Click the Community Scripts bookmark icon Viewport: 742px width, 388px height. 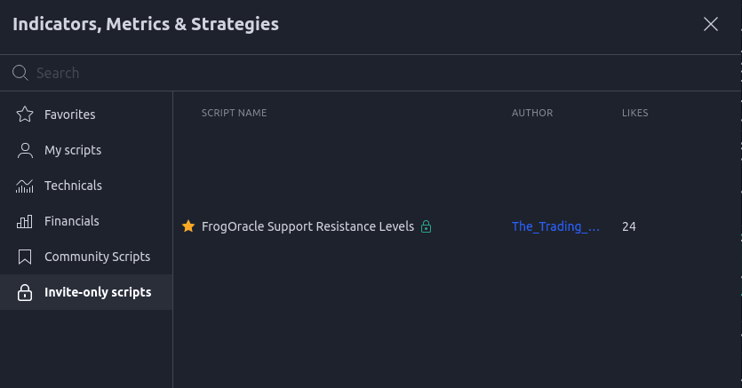(25, 257)
